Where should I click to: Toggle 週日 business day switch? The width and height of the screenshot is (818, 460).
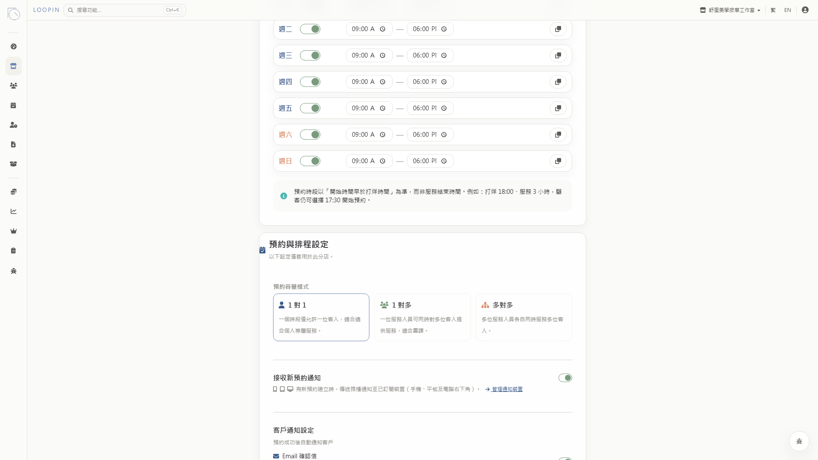(310, 161)
